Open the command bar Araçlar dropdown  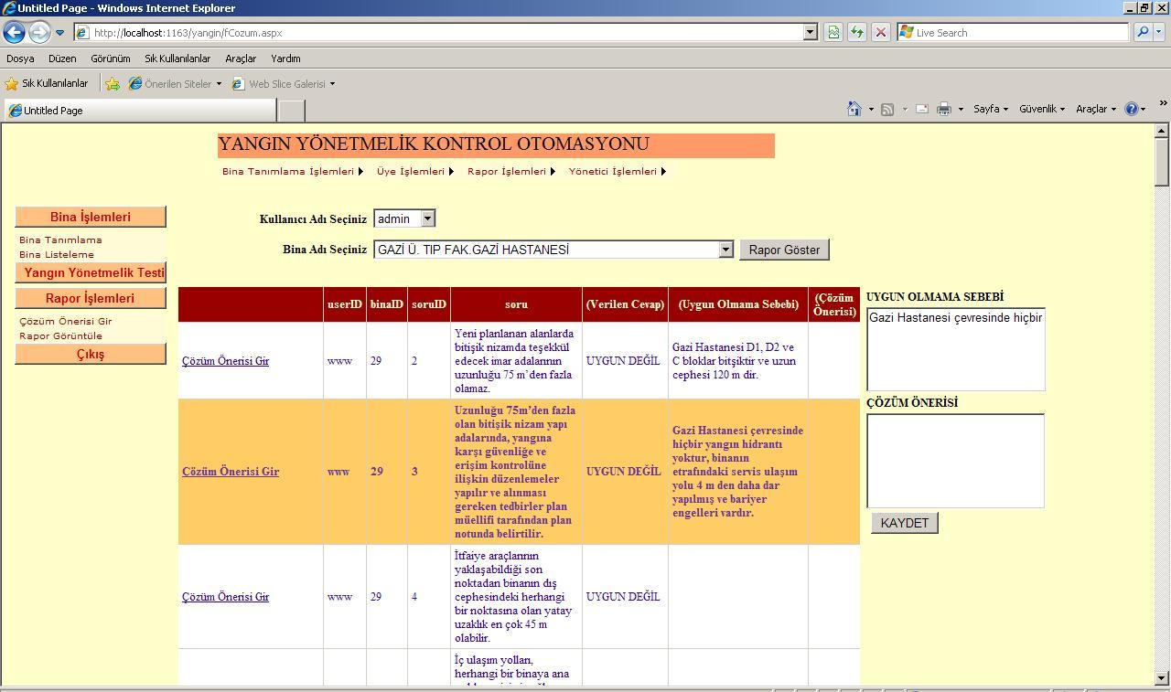1096,109
